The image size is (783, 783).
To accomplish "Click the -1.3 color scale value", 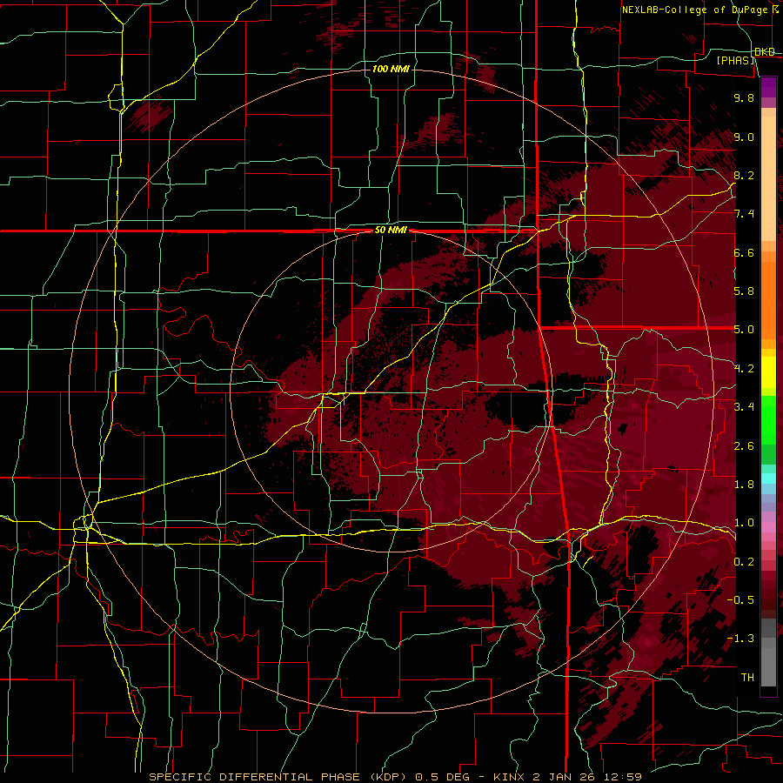I will 741,639.
